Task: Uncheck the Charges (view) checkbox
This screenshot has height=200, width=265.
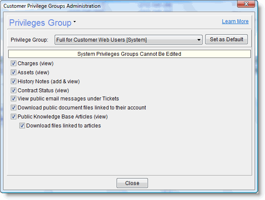Action: coord(14,64)
